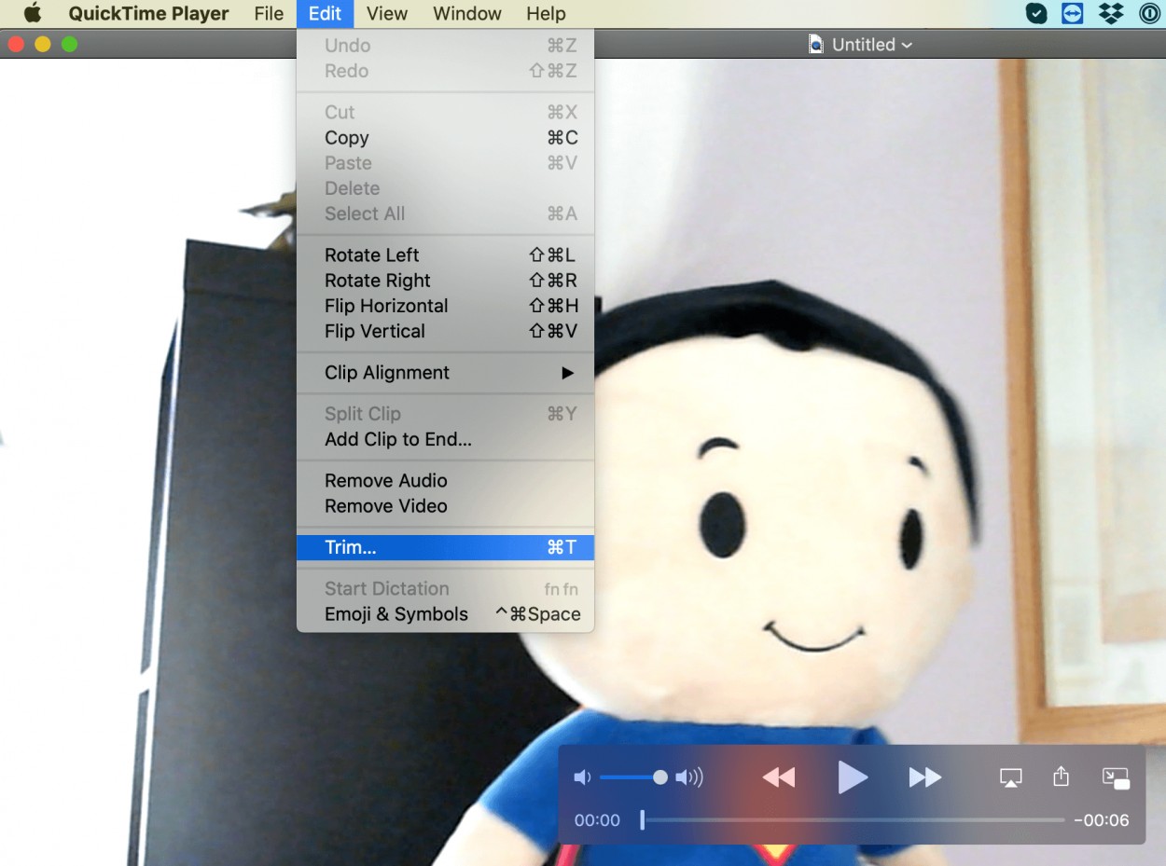Choose Add Clip to End…
Image resolution: width=1166 pixels, height=866 pixels.
pos(445,439)
